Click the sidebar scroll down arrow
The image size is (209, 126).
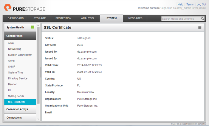tap(38, 119)
